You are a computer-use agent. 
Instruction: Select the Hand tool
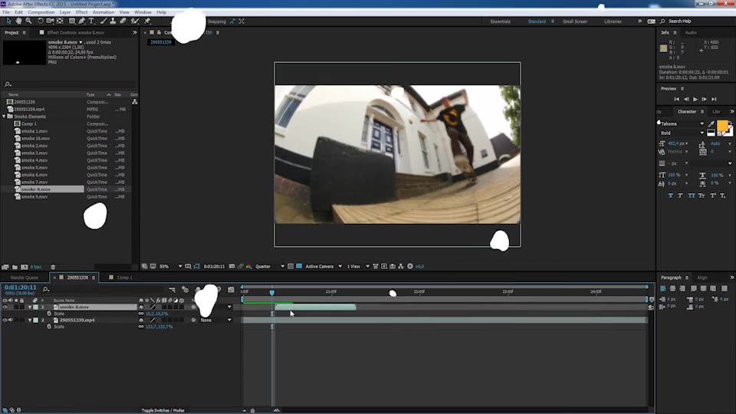[x=18, y=21]
